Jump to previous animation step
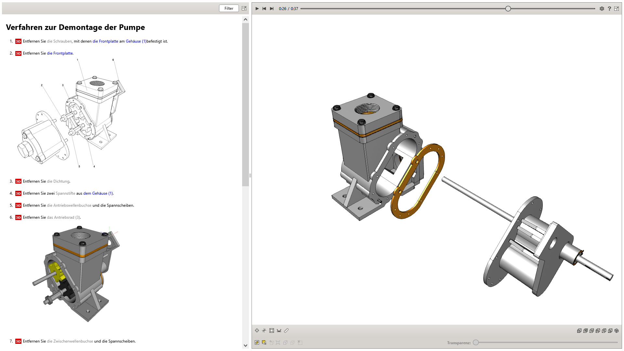The width and height of the screenshot is (624, 351). (x=264, y=9)
